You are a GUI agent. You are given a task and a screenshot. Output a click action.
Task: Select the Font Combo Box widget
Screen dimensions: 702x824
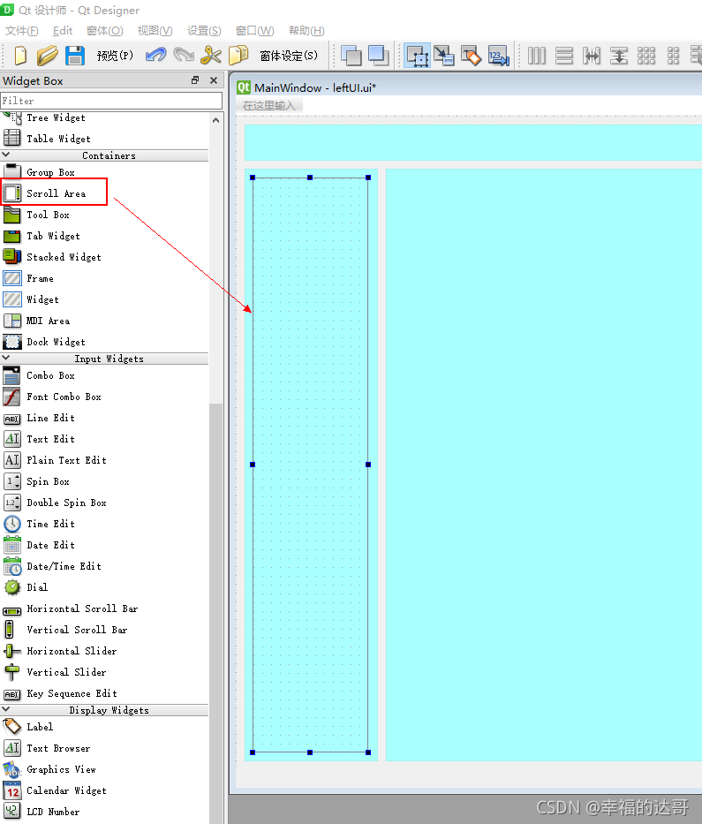click(x=64, y=397)
